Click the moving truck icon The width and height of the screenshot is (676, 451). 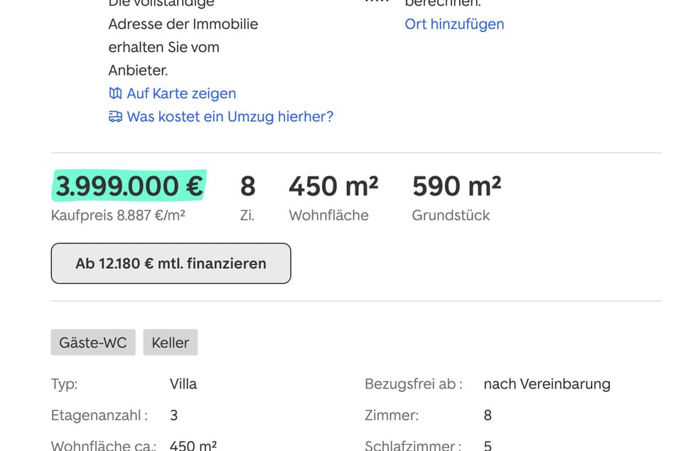115,117
